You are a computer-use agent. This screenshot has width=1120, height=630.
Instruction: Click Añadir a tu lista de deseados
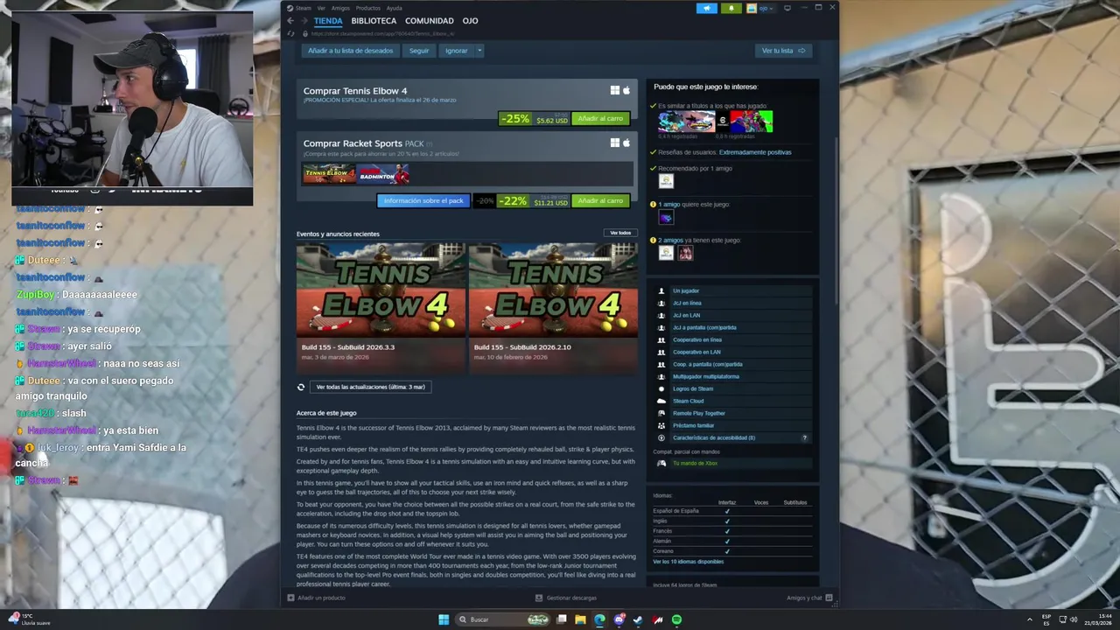[350, 51]
